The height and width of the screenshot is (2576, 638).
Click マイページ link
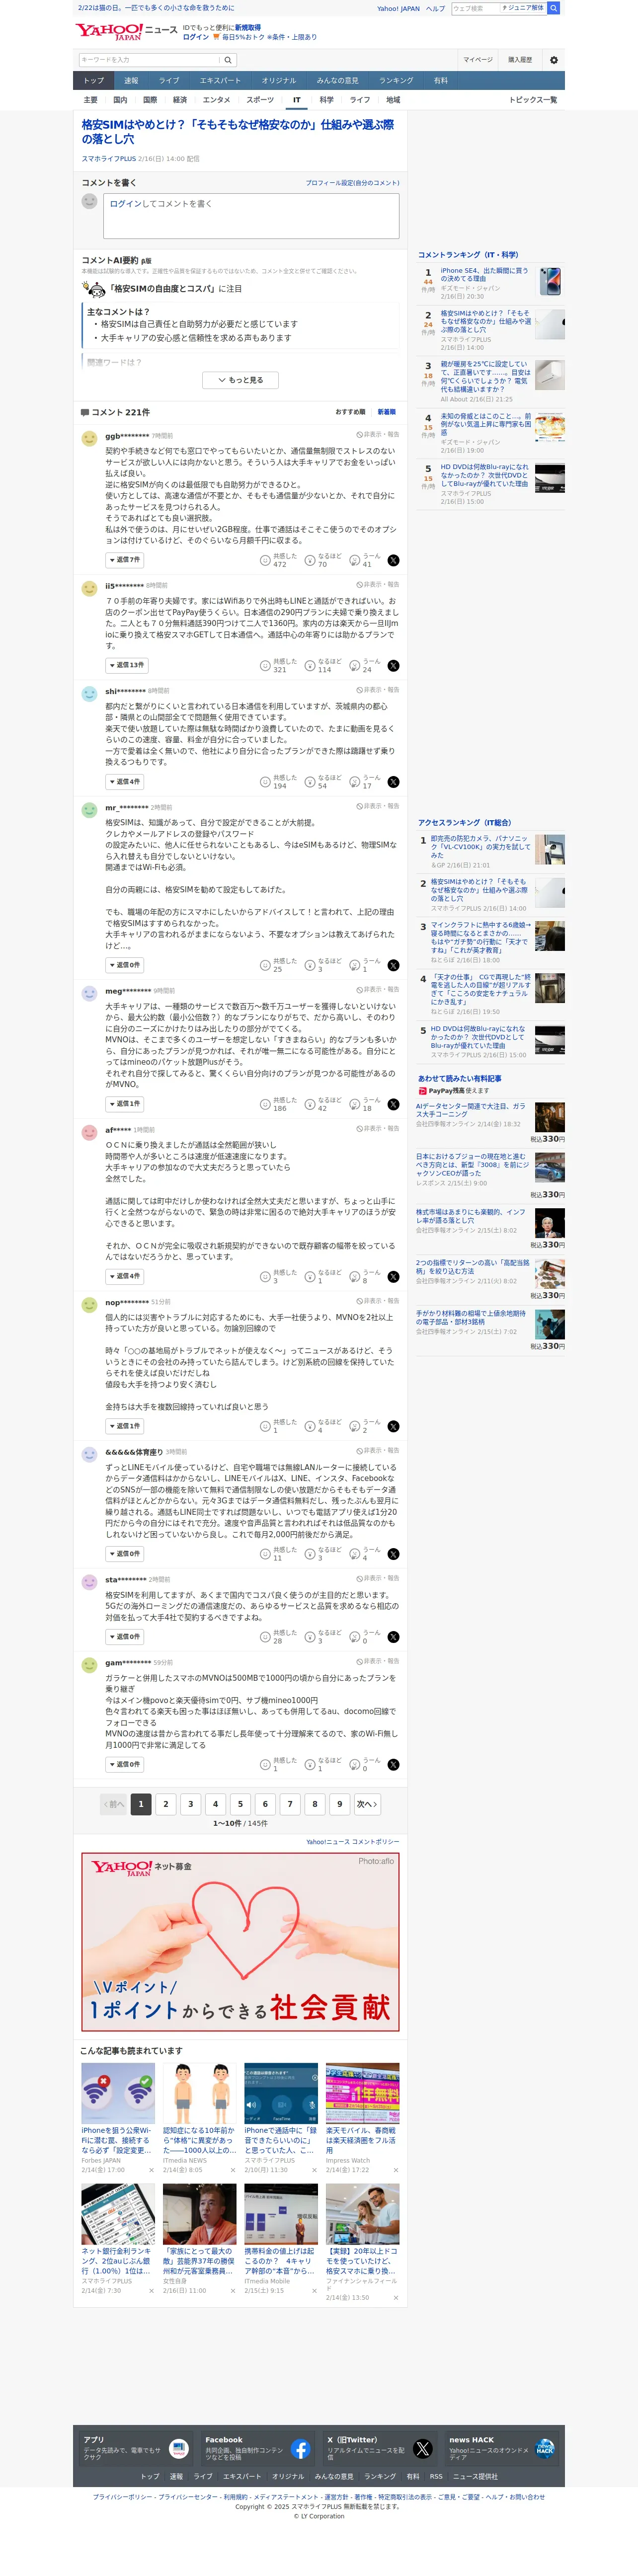click(477, 60)
